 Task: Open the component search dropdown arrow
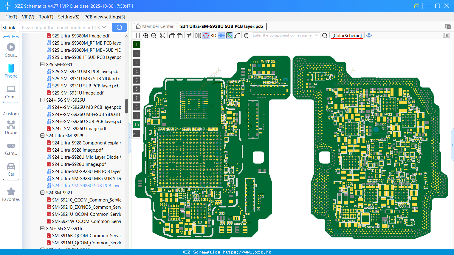[x=317, y=35]
